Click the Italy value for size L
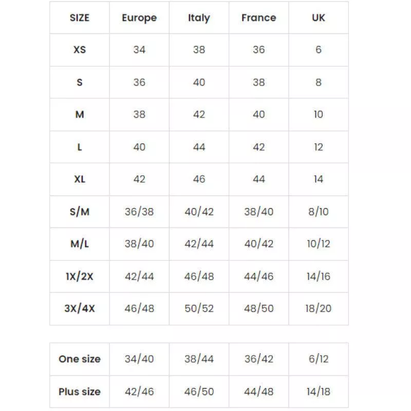The height and width of the screenshot is (411, 411). [x=199, y=147]
